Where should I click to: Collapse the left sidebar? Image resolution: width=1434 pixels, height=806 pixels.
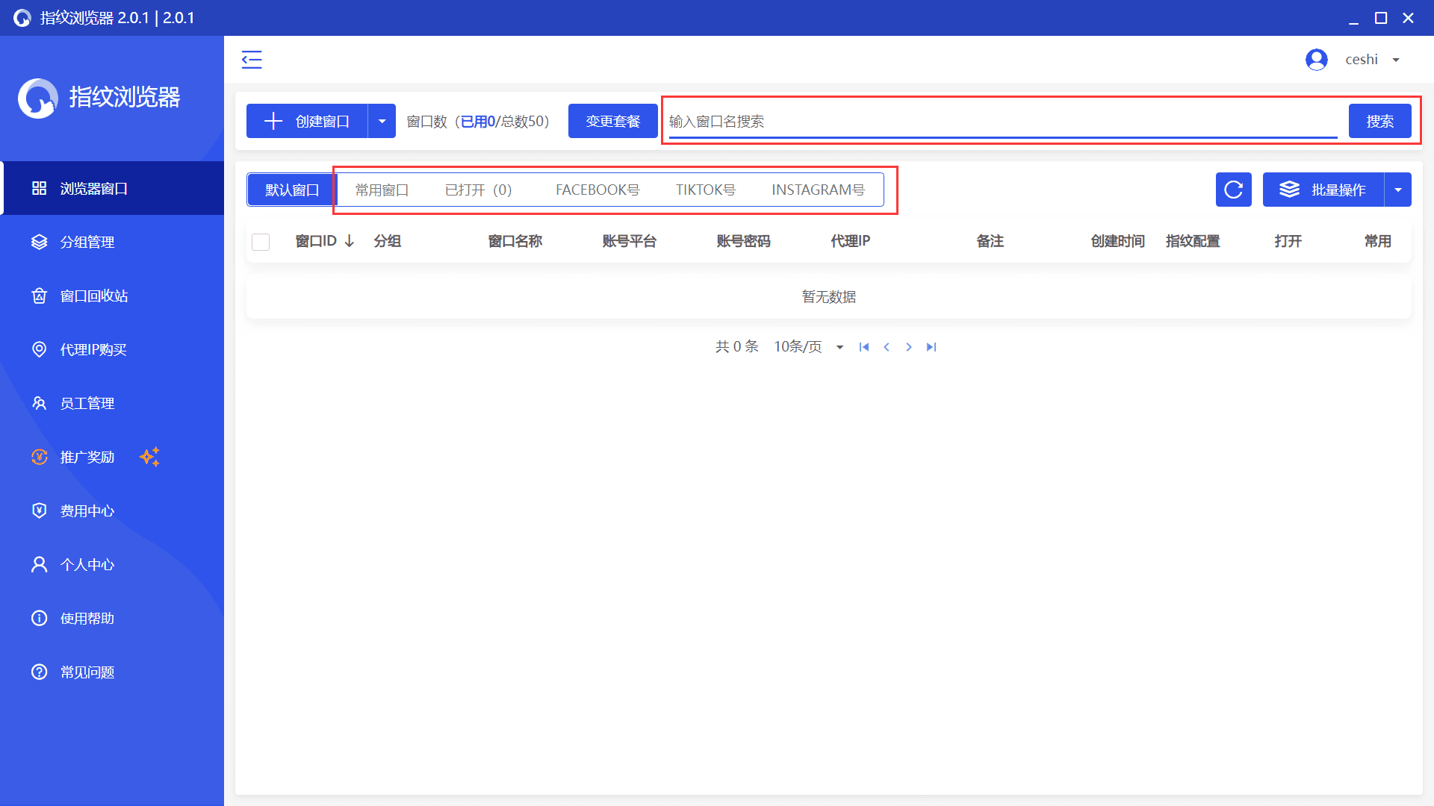point(252,59)
